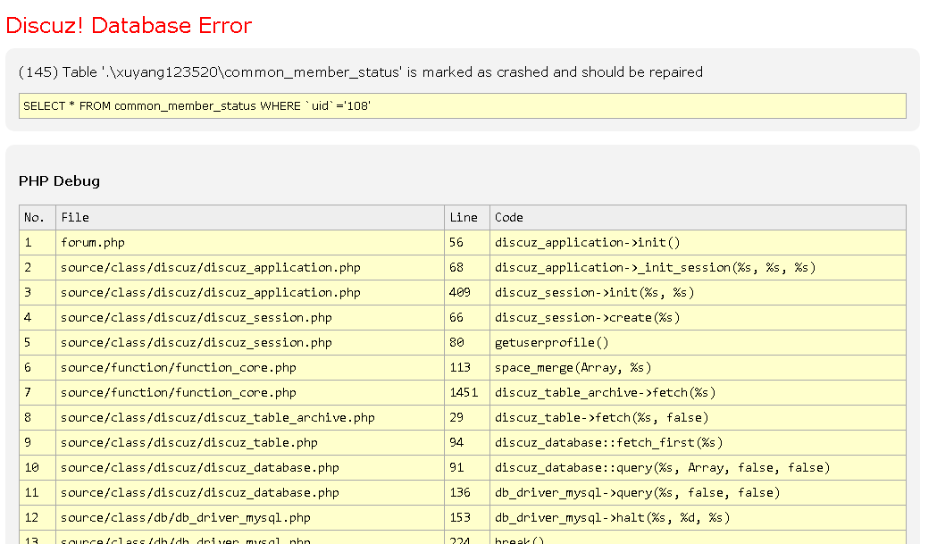The image size is (937, 544).
Task: Select db_driver_mysql.php file in row 12
Action: click(x=250, y=518)
